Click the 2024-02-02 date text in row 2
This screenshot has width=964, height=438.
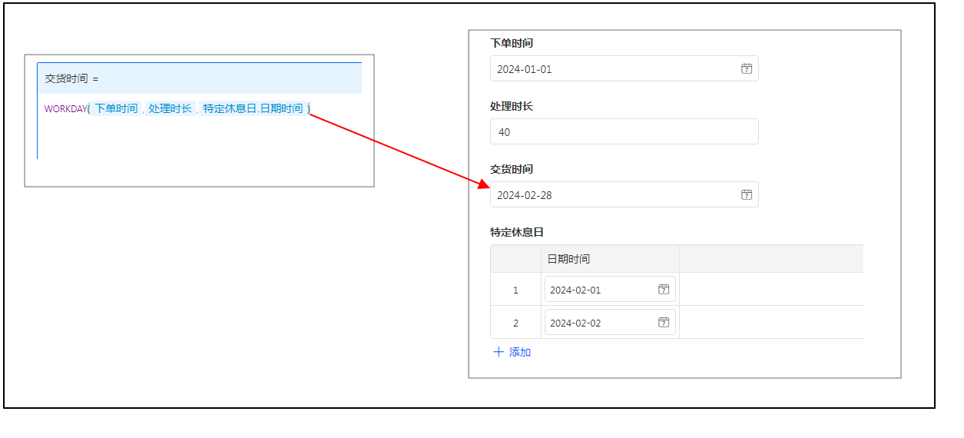point(575,323)
